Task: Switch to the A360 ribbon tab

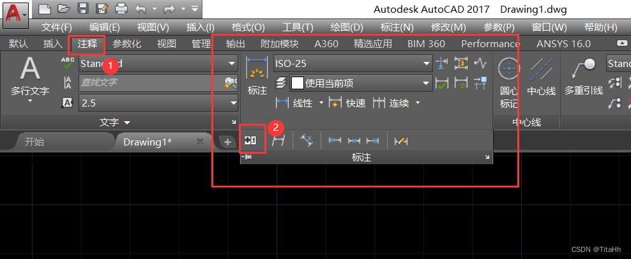Action: tap(326, 44)
